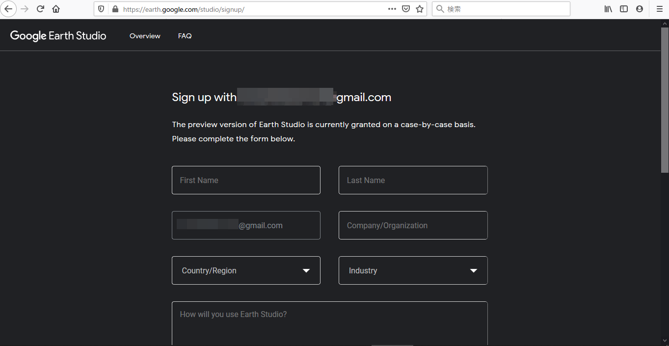
Task: Open Firefox account profile icon
Action: tap(640, 9)
